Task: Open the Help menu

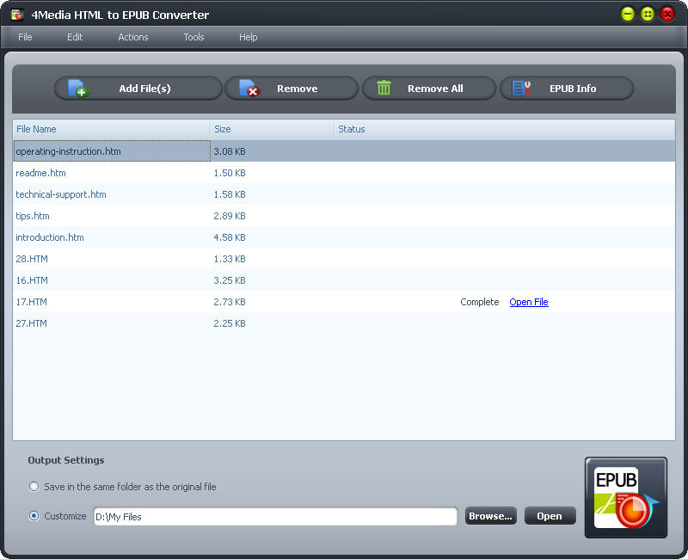Action: tap(248, 37)
